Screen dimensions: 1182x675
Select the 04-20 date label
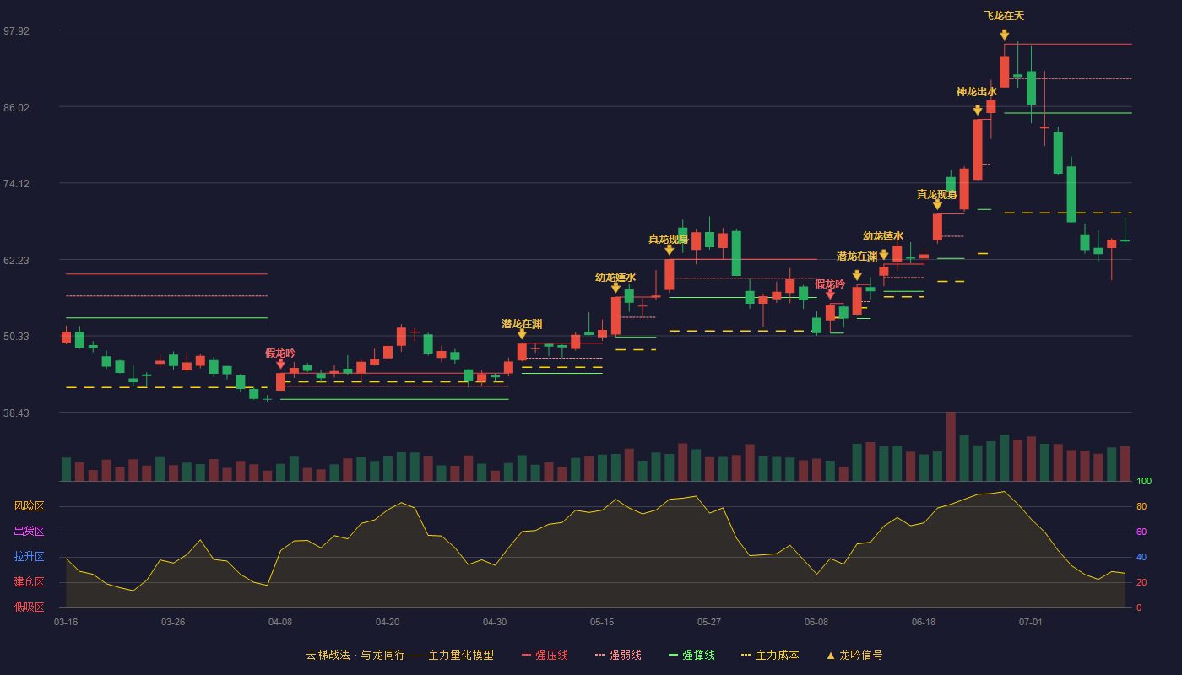[x=388, y=622]
